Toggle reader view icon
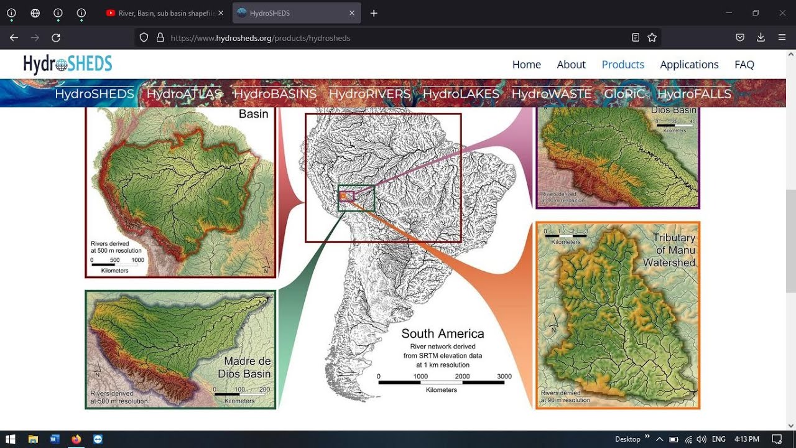 click(636, 38)
